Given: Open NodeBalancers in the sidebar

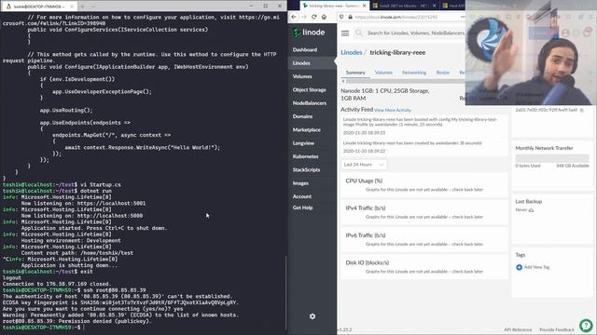Looking at the screenshot, I should [x=309, y=103].
